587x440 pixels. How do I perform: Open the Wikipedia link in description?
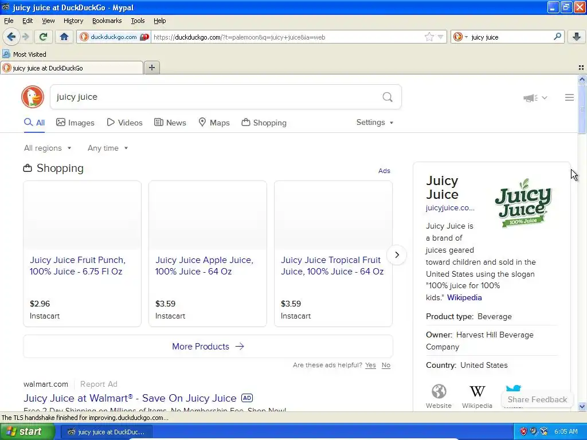point(464,297)
